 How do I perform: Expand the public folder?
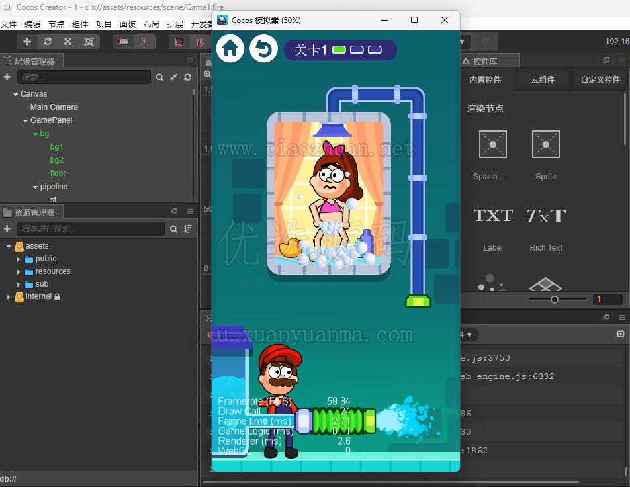tap(19, 259)
